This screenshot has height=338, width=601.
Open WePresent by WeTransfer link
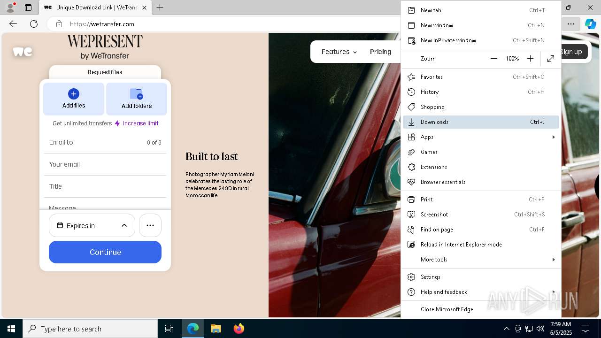(105, 47)
